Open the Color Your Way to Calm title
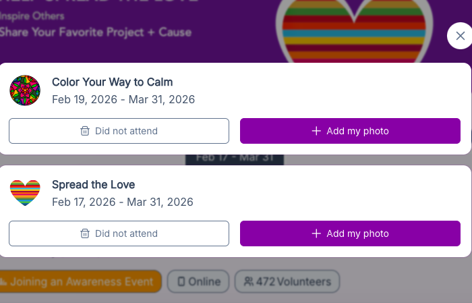Viewport: 472px width, 303px height. pyautogui.click(x=112, y=82)
